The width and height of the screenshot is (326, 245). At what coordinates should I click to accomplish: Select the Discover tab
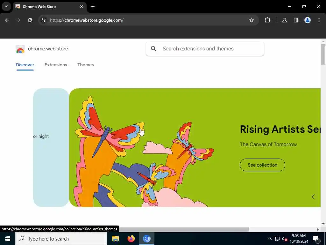pyautogui.click(x=25, y=65)
